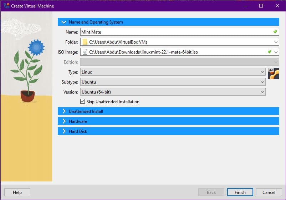The width and height of the screenshot is (286, 200).
Task: Collapse Name and Operating System section
Action: tap(168, 22)
